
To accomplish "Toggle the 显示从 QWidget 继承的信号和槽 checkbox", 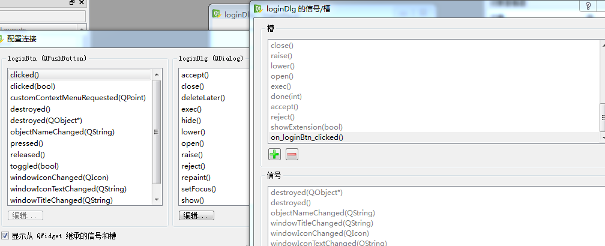I will [x=5, y=236].
